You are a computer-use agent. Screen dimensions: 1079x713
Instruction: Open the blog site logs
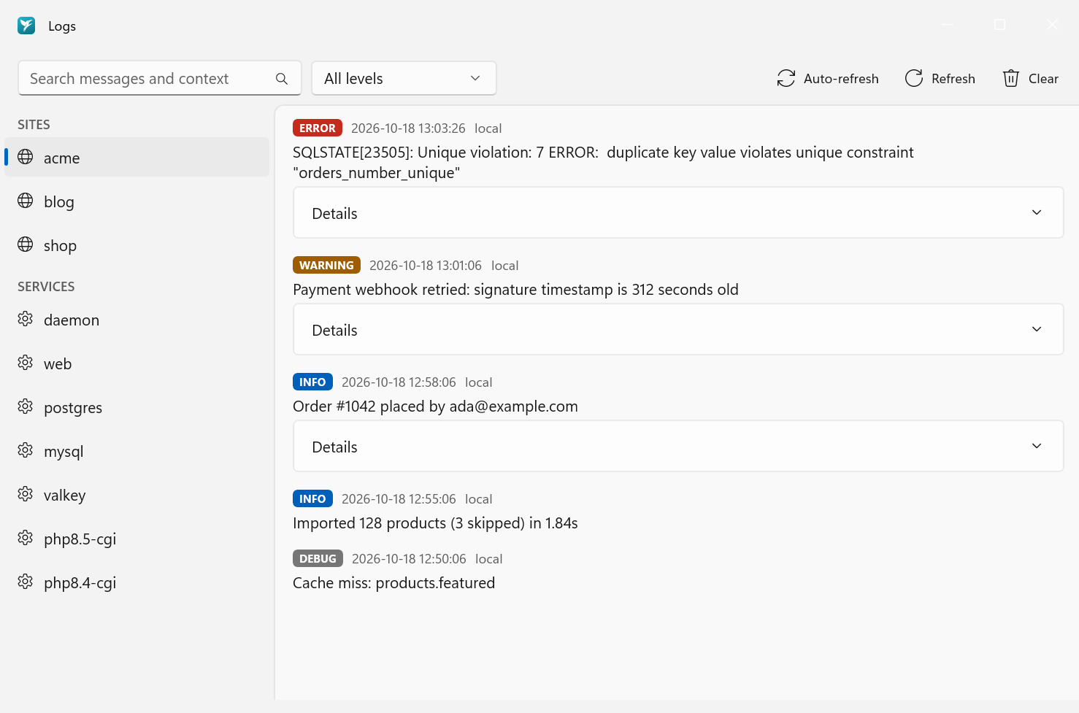click(x=137, y=201)
